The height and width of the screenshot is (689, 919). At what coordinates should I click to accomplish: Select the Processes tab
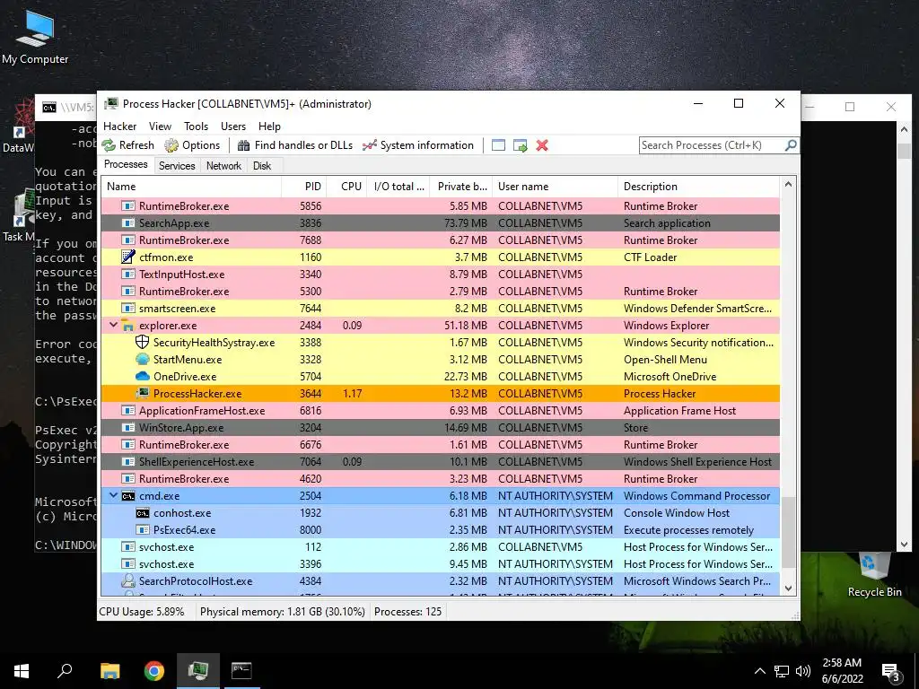(126, 165)
